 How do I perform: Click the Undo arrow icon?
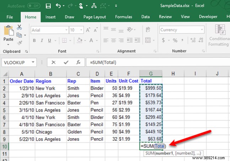click(58, 6)
